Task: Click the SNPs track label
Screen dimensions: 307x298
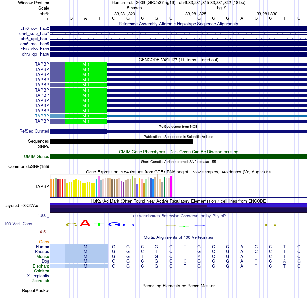Action: pyautogui.click(x=44, y=147)
